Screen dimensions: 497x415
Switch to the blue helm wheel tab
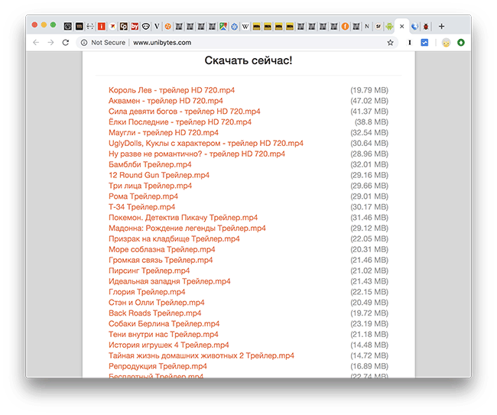coord(234,26)
